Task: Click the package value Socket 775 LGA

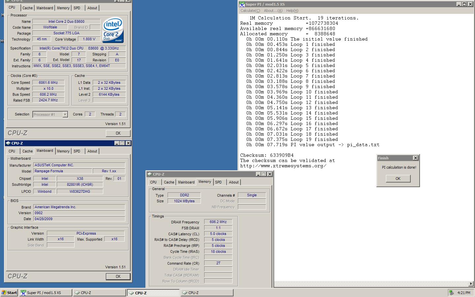Action: point(66,33)
